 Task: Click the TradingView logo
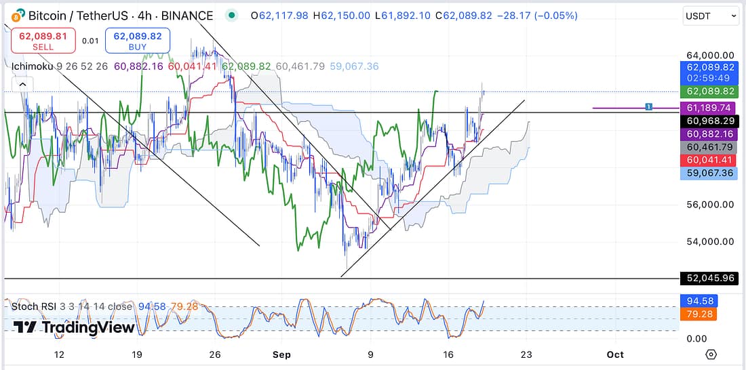tap(75, 327)
